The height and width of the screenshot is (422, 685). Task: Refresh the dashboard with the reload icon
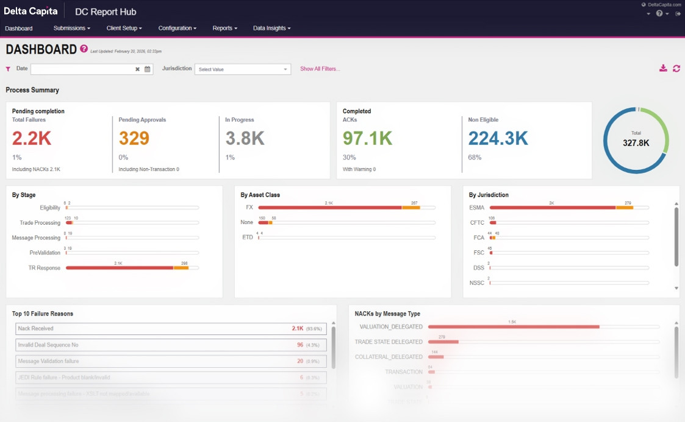click(676, 68)
